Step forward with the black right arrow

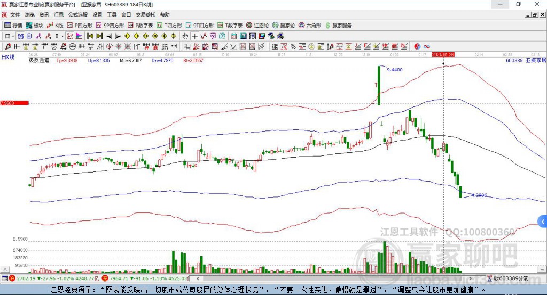click(118, 36)
